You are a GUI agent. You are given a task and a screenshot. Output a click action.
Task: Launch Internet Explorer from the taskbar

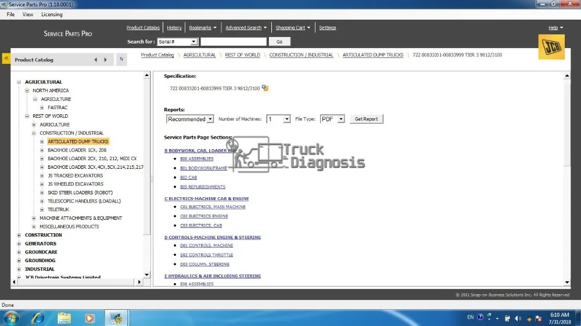38,318
